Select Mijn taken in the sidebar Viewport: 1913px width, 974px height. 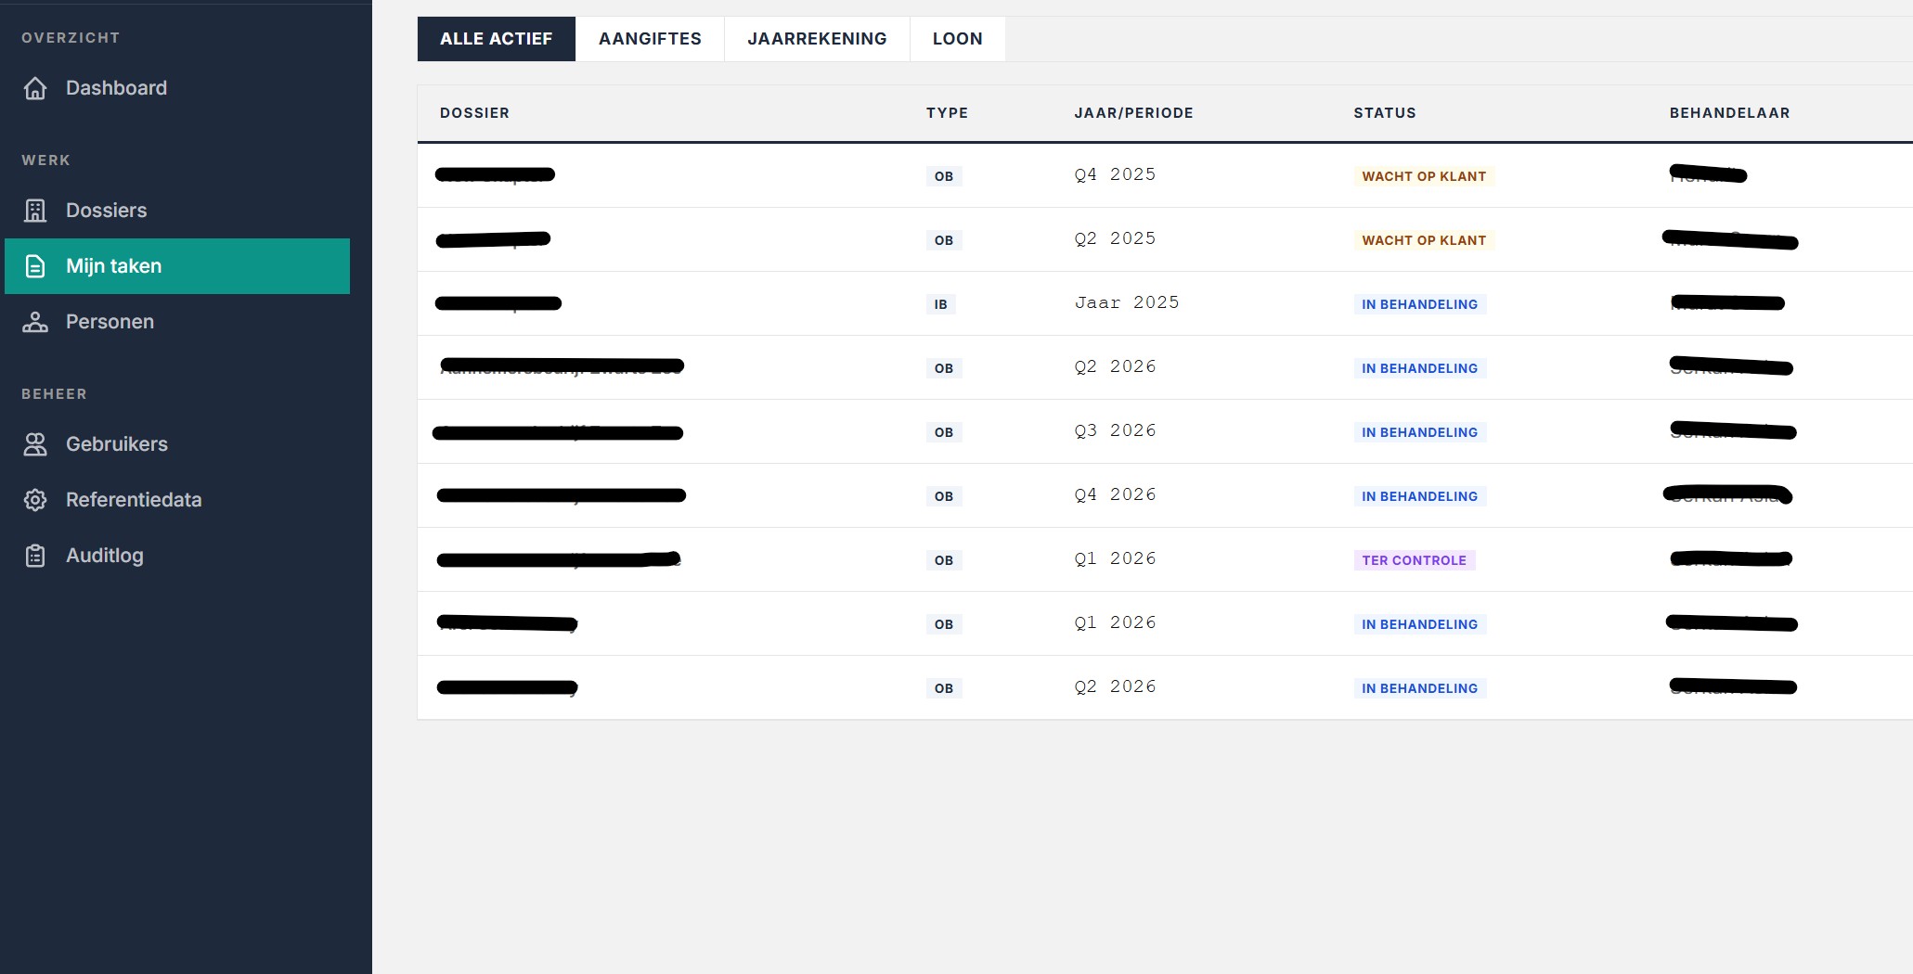[x=177, y=266]
